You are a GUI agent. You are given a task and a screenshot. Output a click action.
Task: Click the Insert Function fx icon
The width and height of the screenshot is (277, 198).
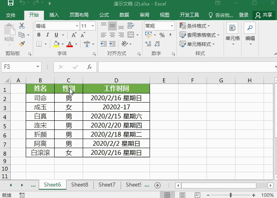pos(89,67)
